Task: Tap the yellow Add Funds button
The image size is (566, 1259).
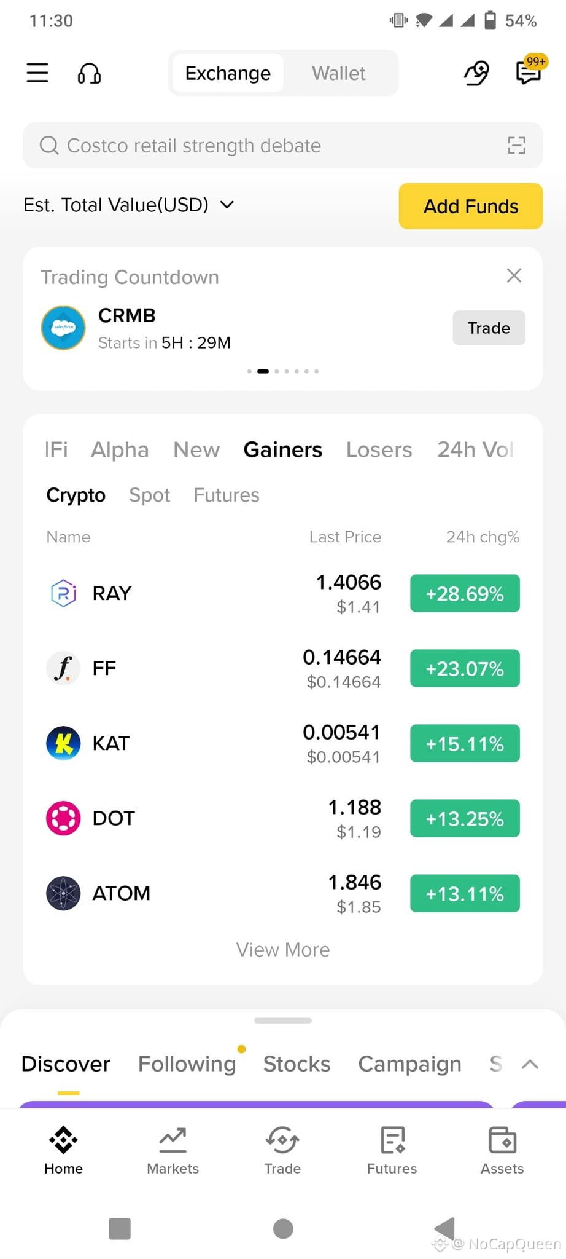Action: pyautogui.click(x=471, y=206)
